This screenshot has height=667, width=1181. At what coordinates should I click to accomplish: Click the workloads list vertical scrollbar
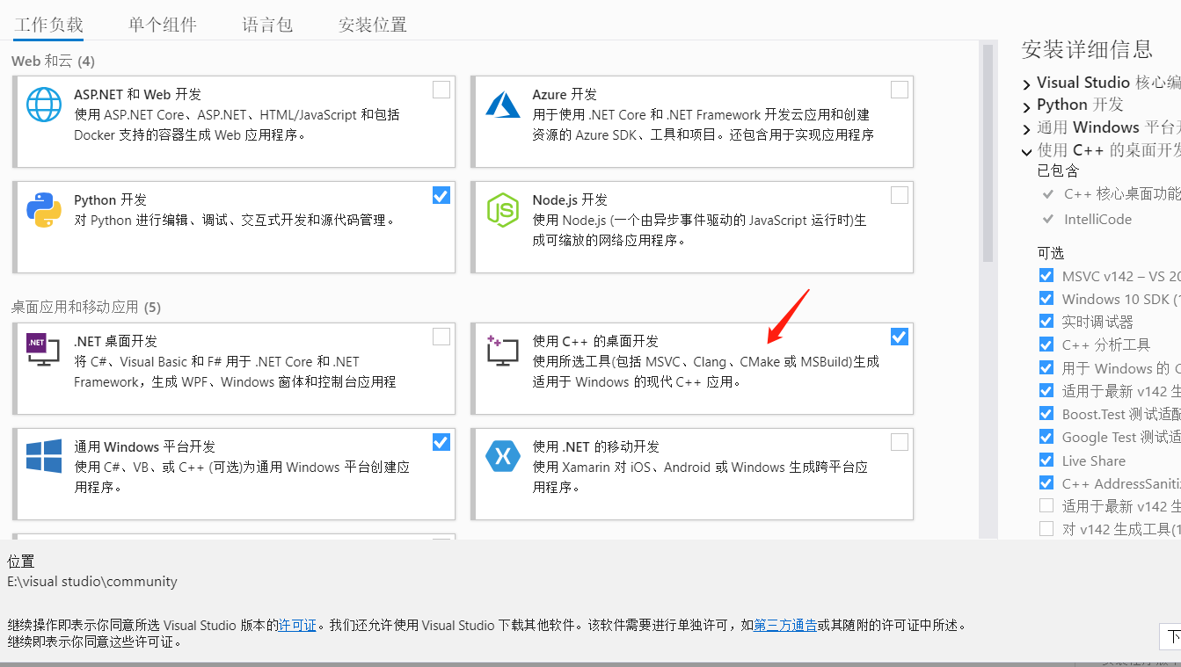(x=988, y=154)
